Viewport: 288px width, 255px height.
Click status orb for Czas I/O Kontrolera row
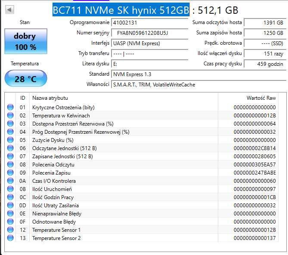(x=10, y=181)
